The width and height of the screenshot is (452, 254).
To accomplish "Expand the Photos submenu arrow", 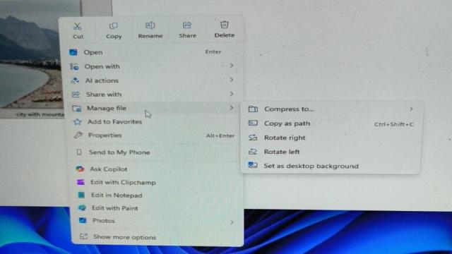I will coord(232,222).
